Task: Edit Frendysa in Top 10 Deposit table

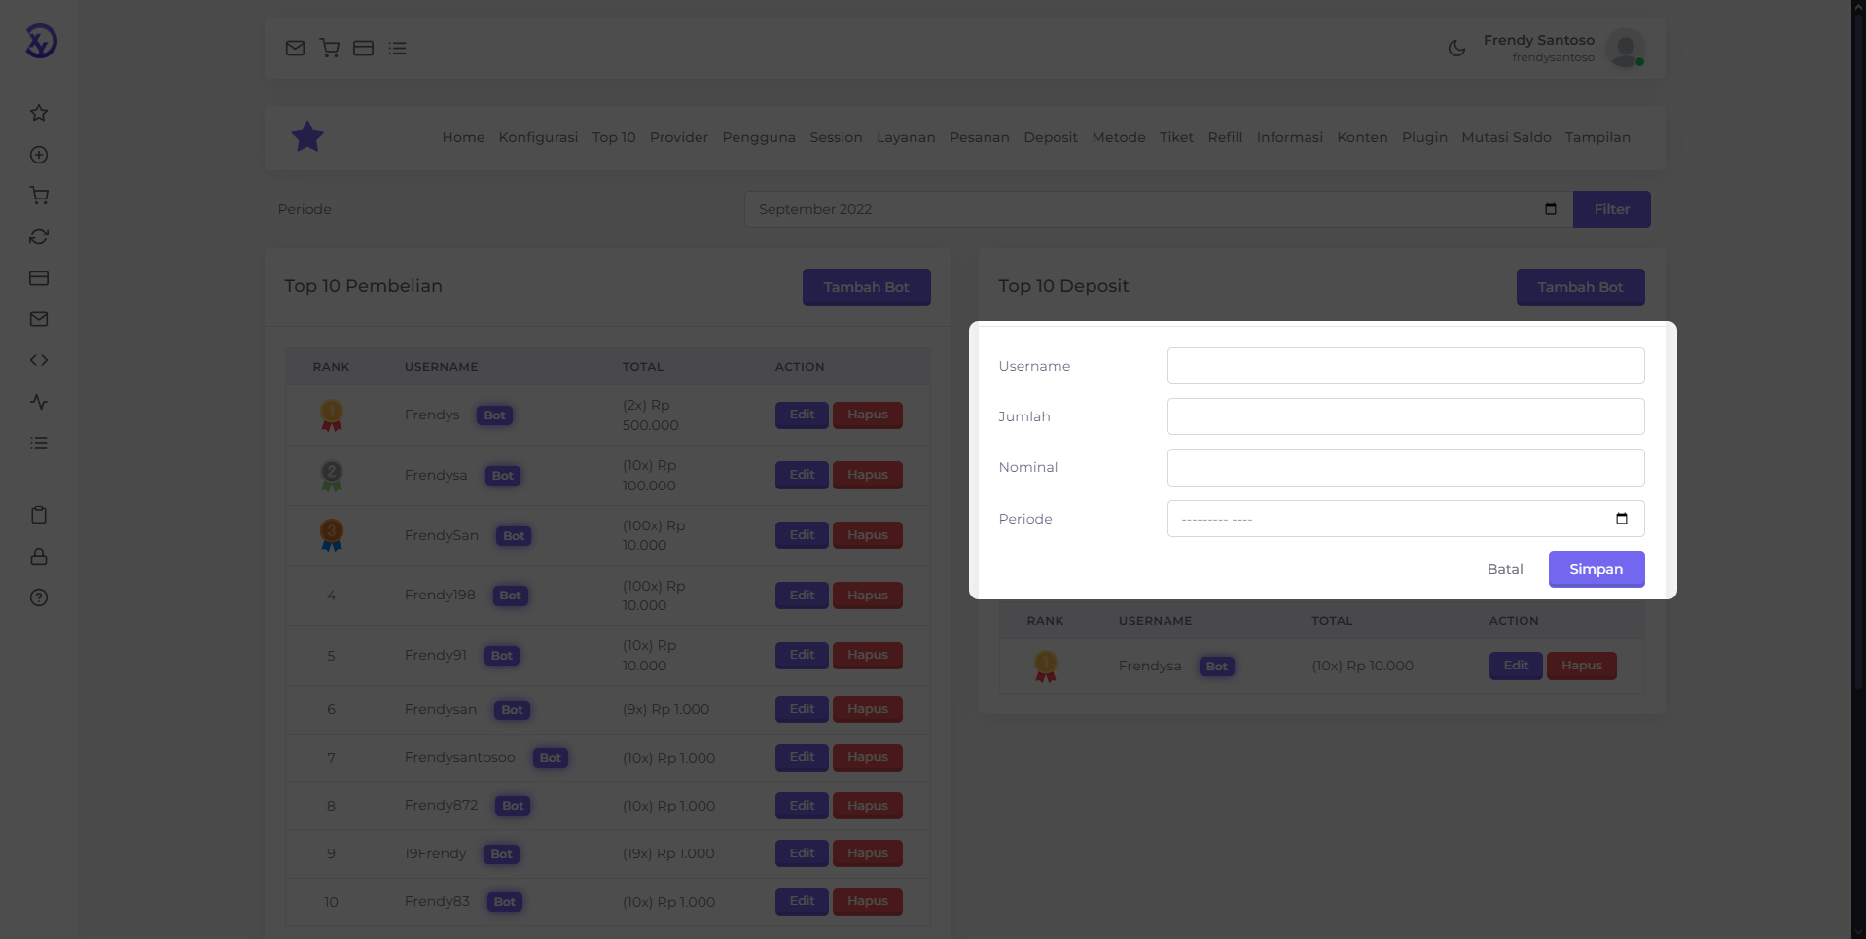Action: coord(1516,666)
